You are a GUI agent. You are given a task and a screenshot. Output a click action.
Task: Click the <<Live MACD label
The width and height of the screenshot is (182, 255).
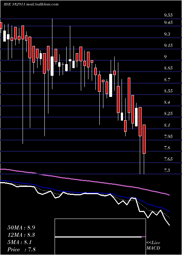153,245
